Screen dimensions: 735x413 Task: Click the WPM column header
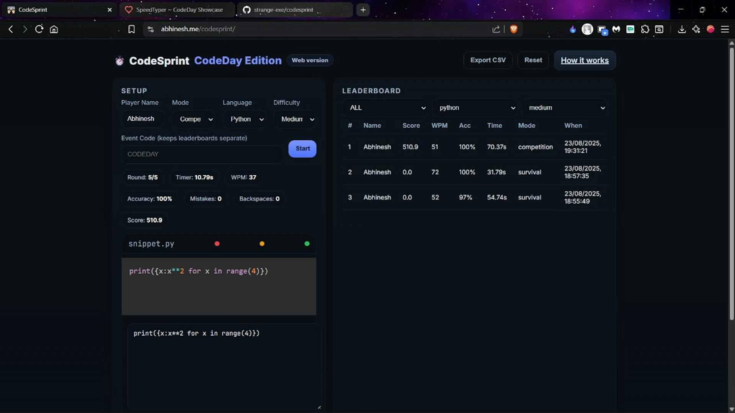tap(439, 126)
